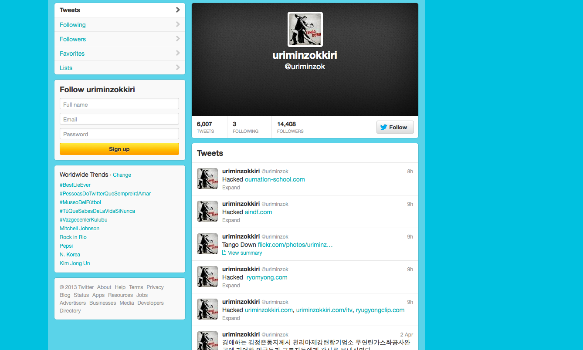Screen dimensions: 583x350
Task: Open the Tweets sidebar tab
Action: 120,10
